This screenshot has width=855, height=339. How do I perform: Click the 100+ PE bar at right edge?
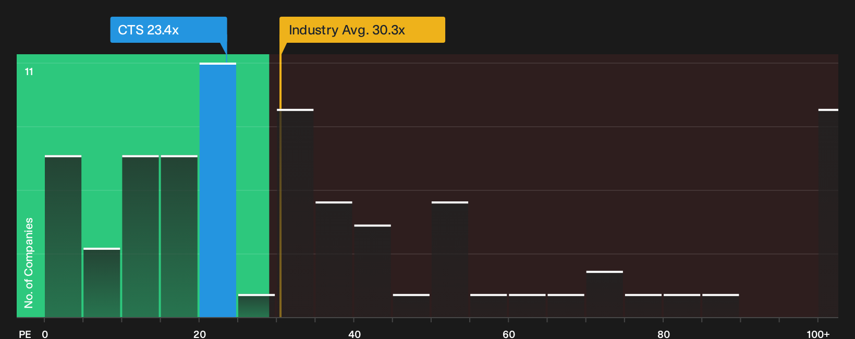point(828,213)
